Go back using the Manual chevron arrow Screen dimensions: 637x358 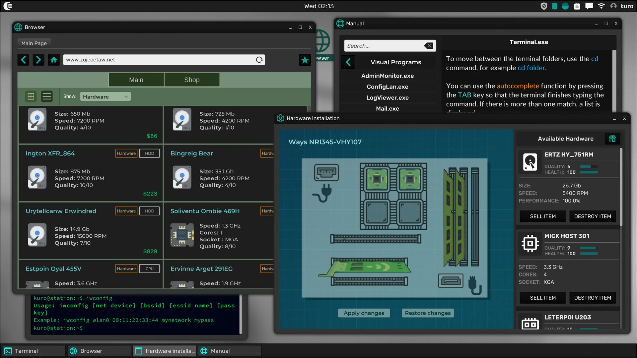coord(348,62)
